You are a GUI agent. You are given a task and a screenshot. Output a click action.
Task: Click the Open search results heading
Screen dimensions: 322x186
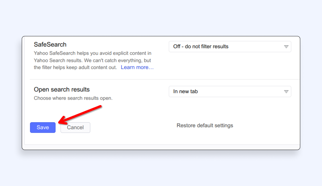point(62,89)
